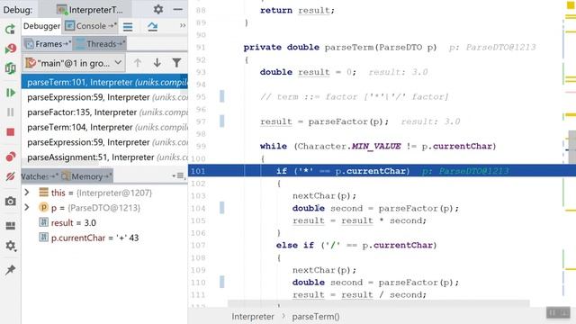Click 'Interpreter' in editor breadcrumb
Viewport: 576px width, 324px height.
(x=253, y=316)
